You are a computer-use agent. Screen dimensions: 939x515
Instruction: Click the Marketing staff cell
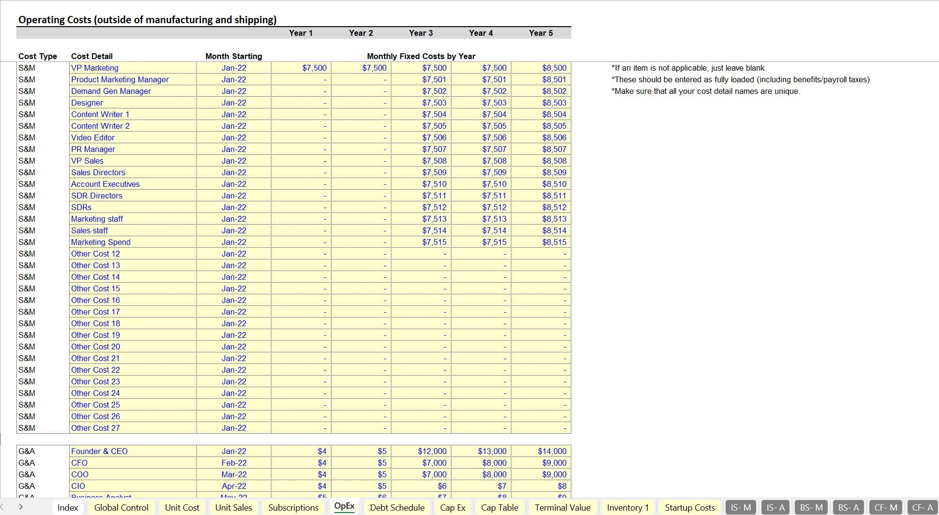tap(133, 219)
